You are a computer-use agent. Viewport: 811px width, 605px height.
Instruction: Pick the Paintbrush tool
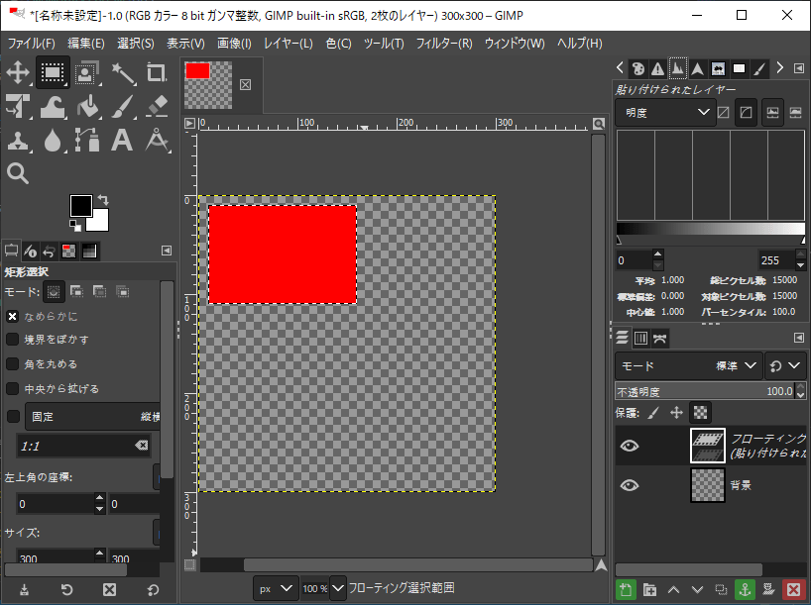[x=120, y=107]
